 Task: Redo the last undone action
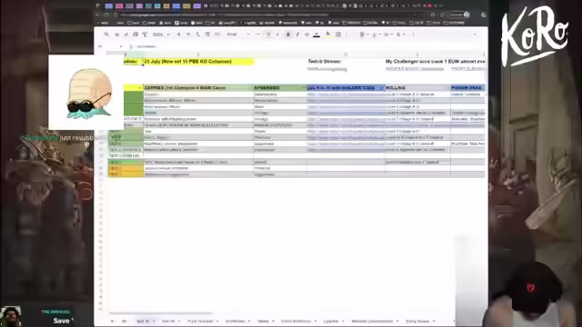tap(126, 35)
